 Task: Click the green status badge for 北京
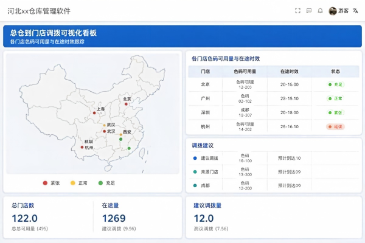click(335, 84)
